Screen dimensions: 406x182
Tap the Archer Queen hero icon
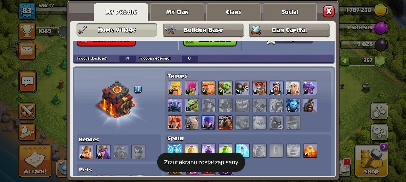[x=104, y=152]
